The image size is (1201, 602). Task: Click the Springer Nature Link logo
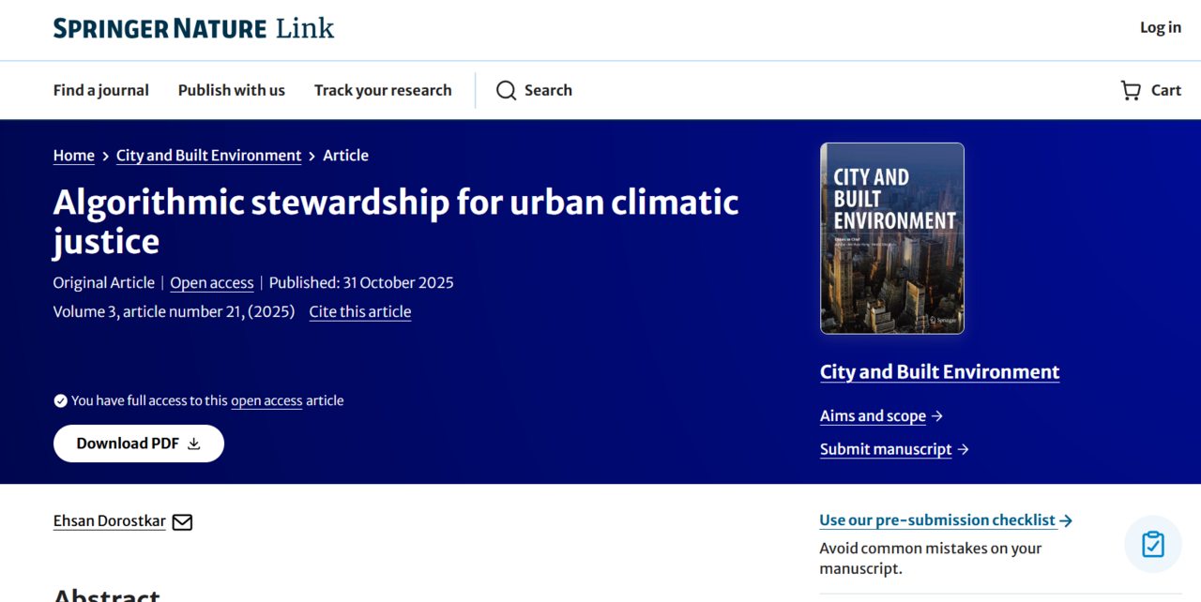(x=192, y=28)
